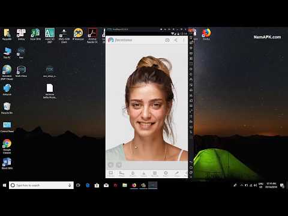Click the volume icon in system tray

click(255, 185)
